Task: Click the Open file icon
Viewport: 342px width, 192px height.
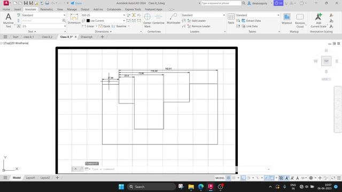Action: pos(20,3)
